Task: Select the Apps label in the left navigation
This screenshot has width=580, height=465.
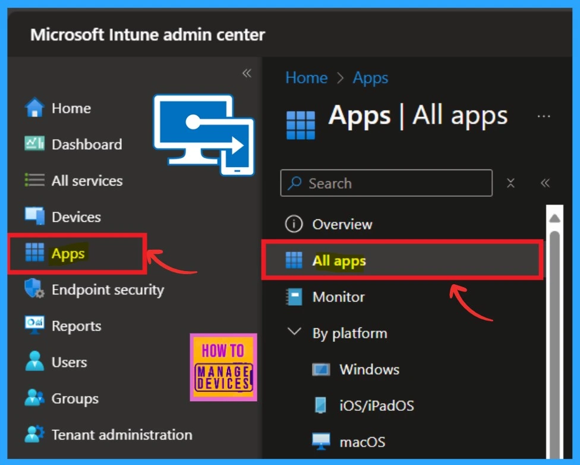Action: pyautogui.click(x=68, y=254)
